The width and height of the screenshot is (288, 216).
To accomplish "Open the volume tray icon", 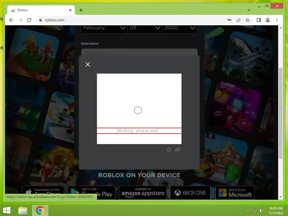I will coord(261,211).
